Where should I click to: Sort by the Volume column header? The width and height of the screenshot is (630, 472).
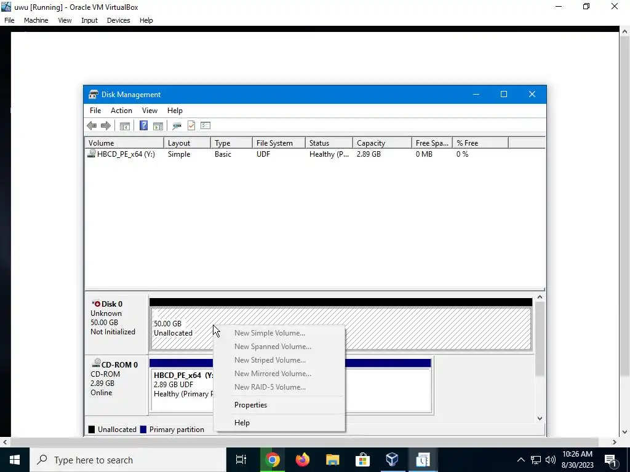(124, 143)
